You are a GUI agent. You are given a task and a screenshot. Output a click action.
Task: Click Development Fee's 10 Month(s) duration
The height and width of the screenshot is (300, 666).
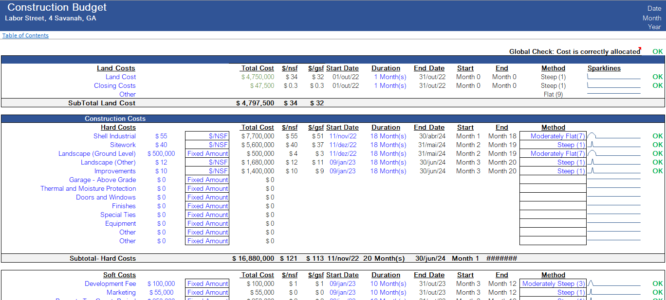(388, 284)
